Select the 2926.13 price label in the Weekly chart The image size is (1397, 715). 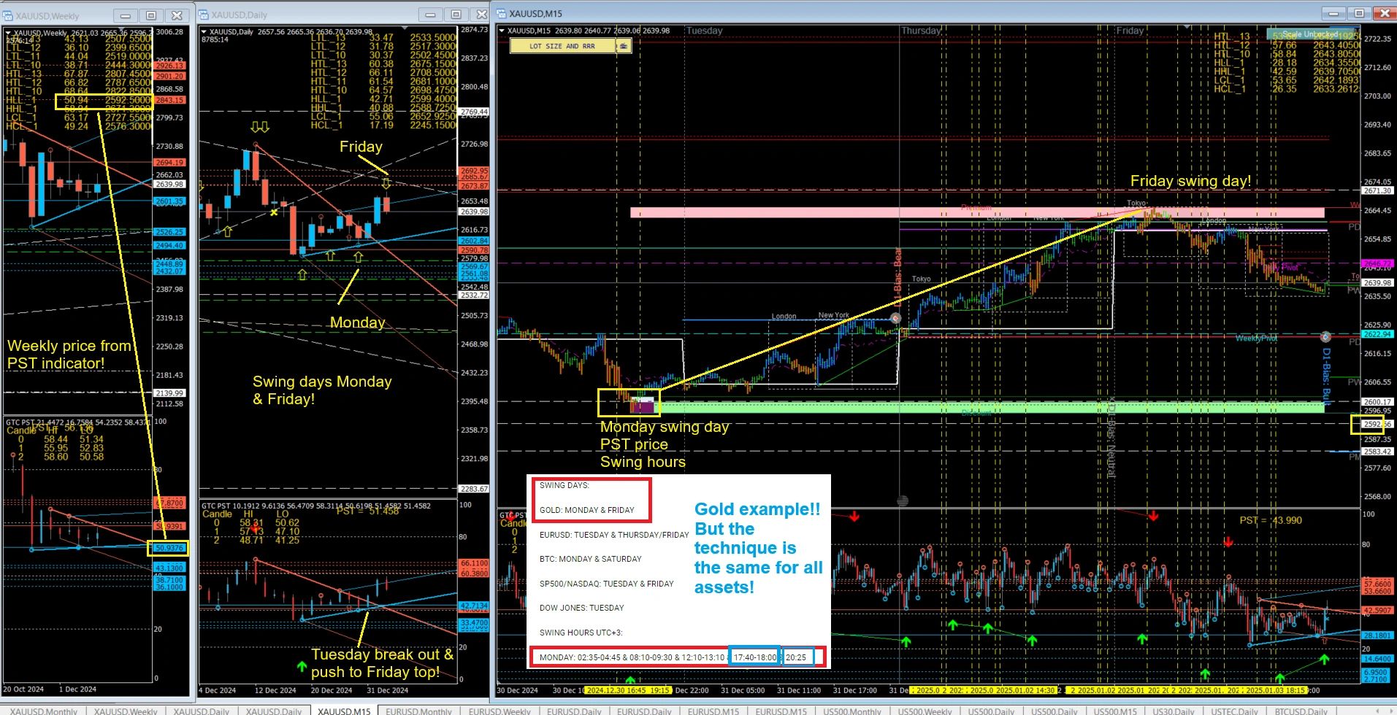(169, 66)
